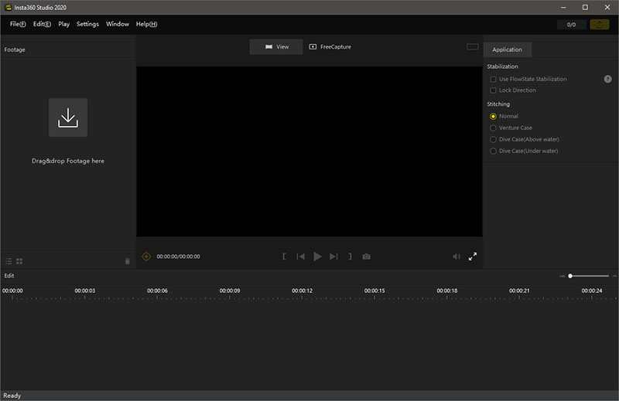The image size is (619, 401).
Task: Click the Edit timeline panel label
Action: coord(9,276)
